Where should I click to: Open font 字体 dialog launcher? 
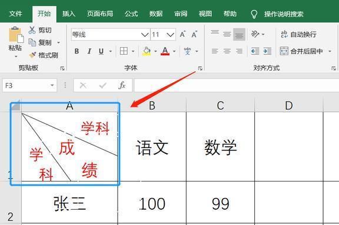click(200, 68)
